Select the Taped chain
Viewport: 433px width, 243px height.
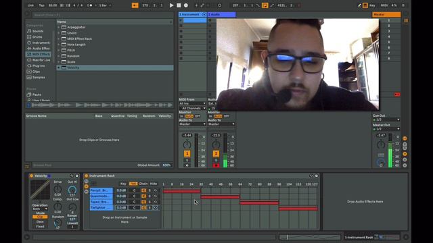tap(101, 202)
